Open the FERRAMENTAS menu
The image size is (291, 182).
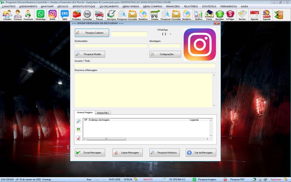tap(228, 6)
